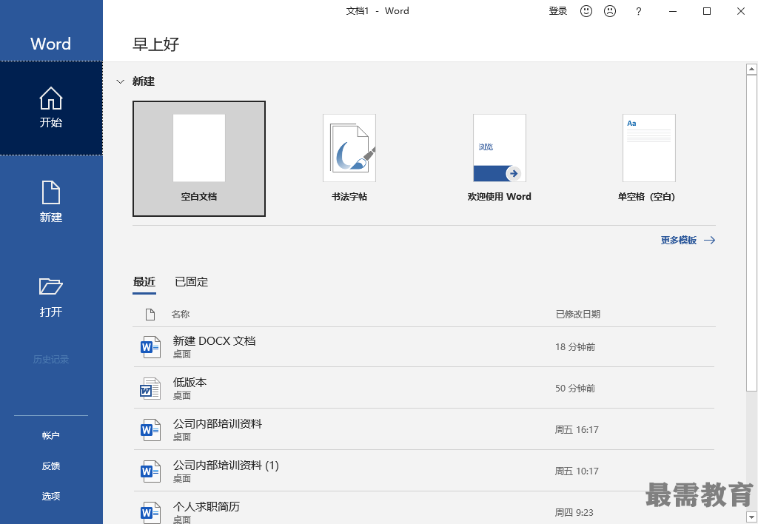Click the vertical scrollbar thumb
Viewport: 758px width, 524px height.
[x=752, y=233]
